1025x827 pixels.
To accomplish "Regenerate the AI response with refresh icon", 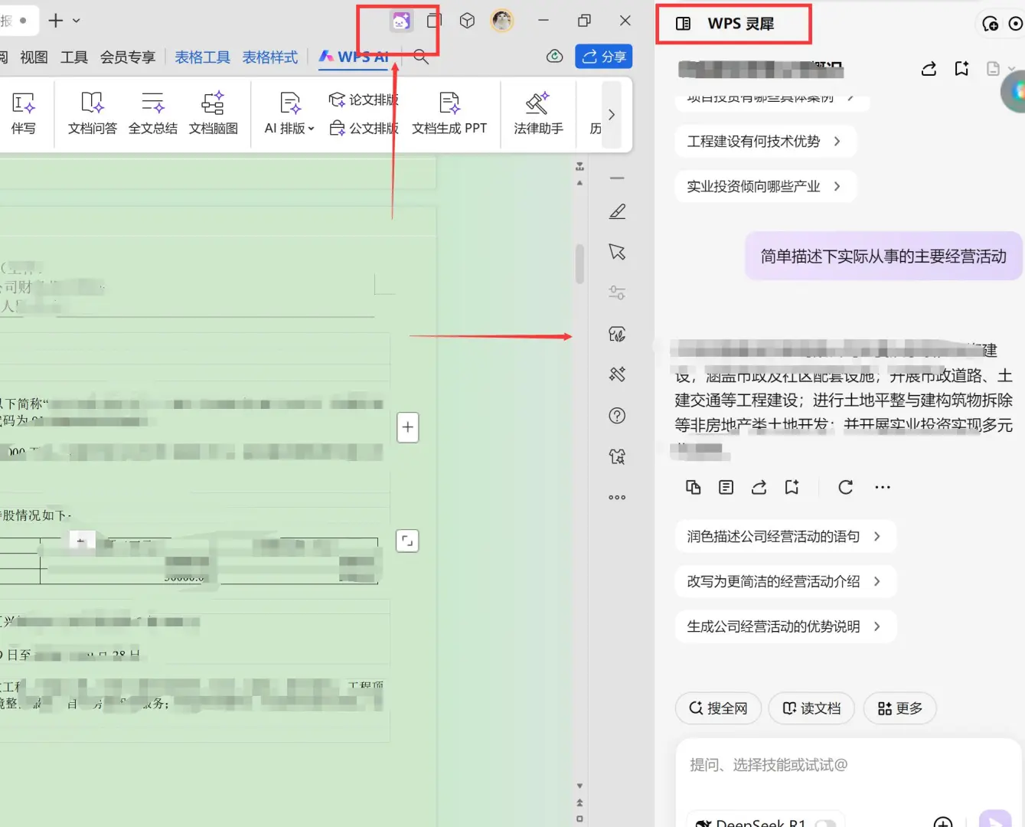I will [845, 487].
